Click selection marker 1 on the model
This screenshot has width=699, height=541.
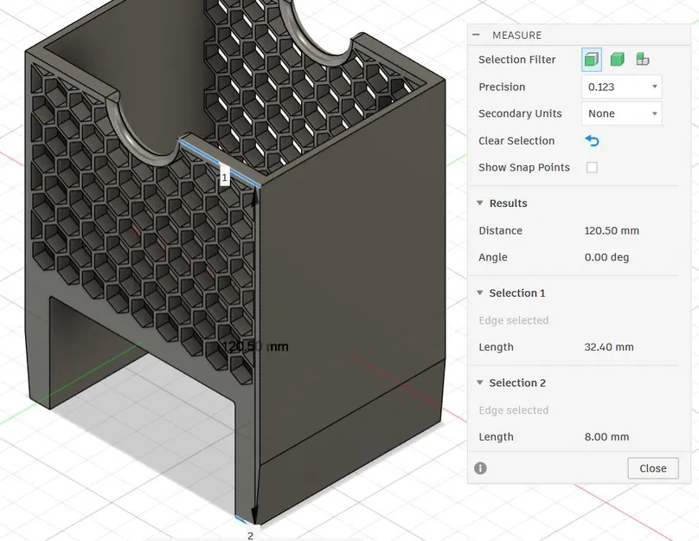click(224, 177)
